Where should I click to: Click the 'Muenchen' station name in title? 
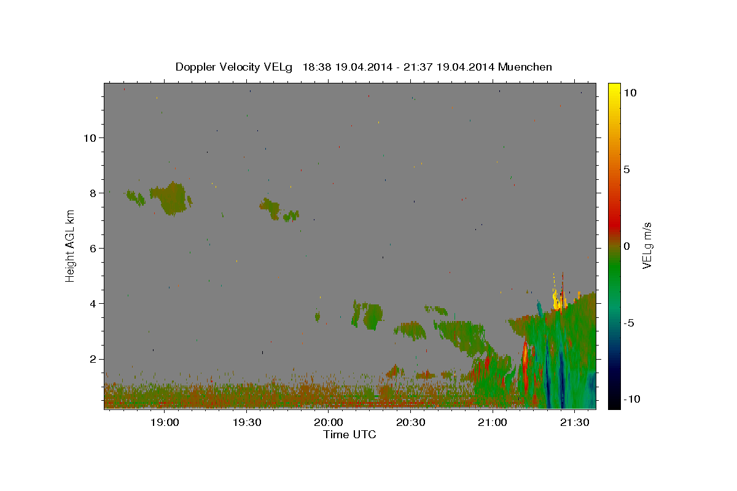click(525, 67)
